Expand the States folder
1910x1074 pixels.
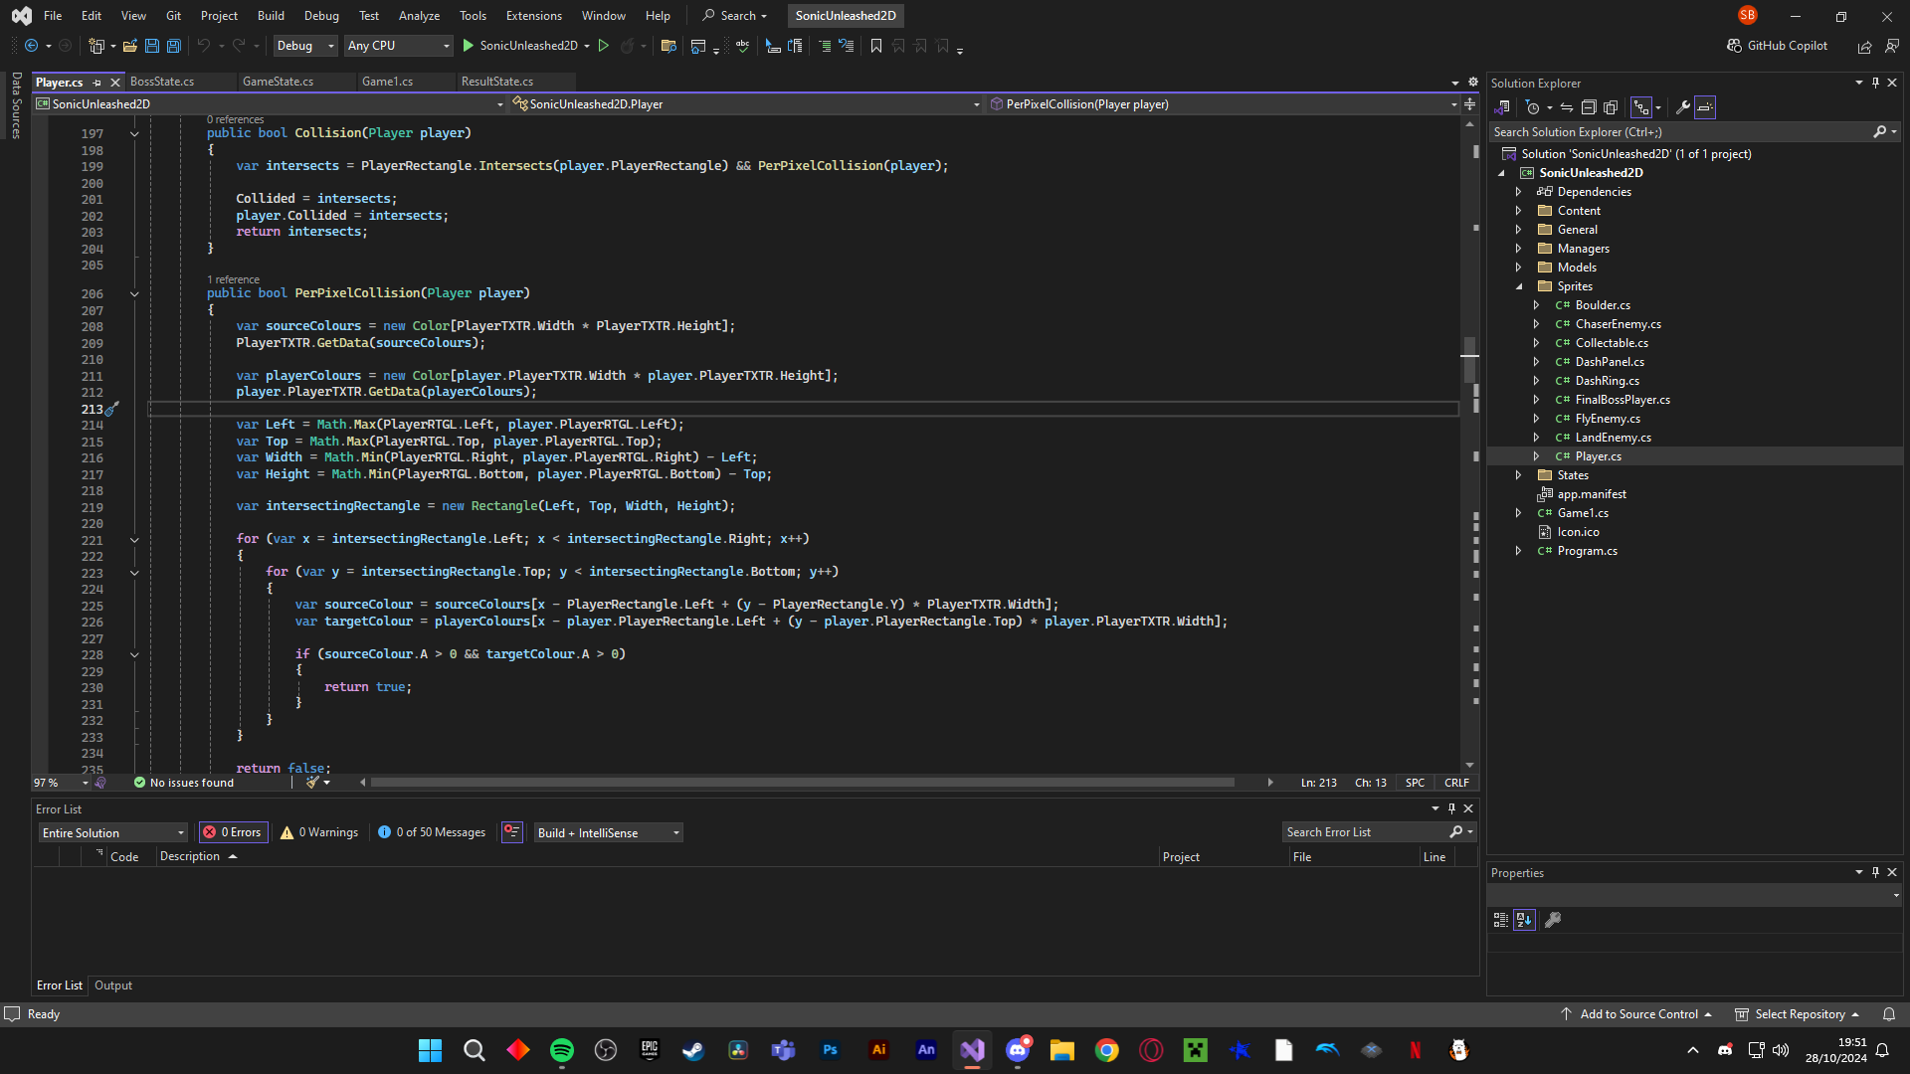coord(1518,475)
